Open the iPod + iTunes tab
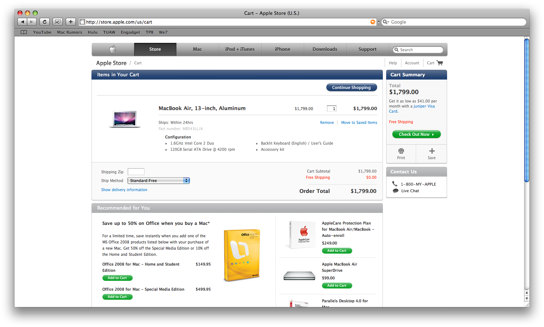 240,49
